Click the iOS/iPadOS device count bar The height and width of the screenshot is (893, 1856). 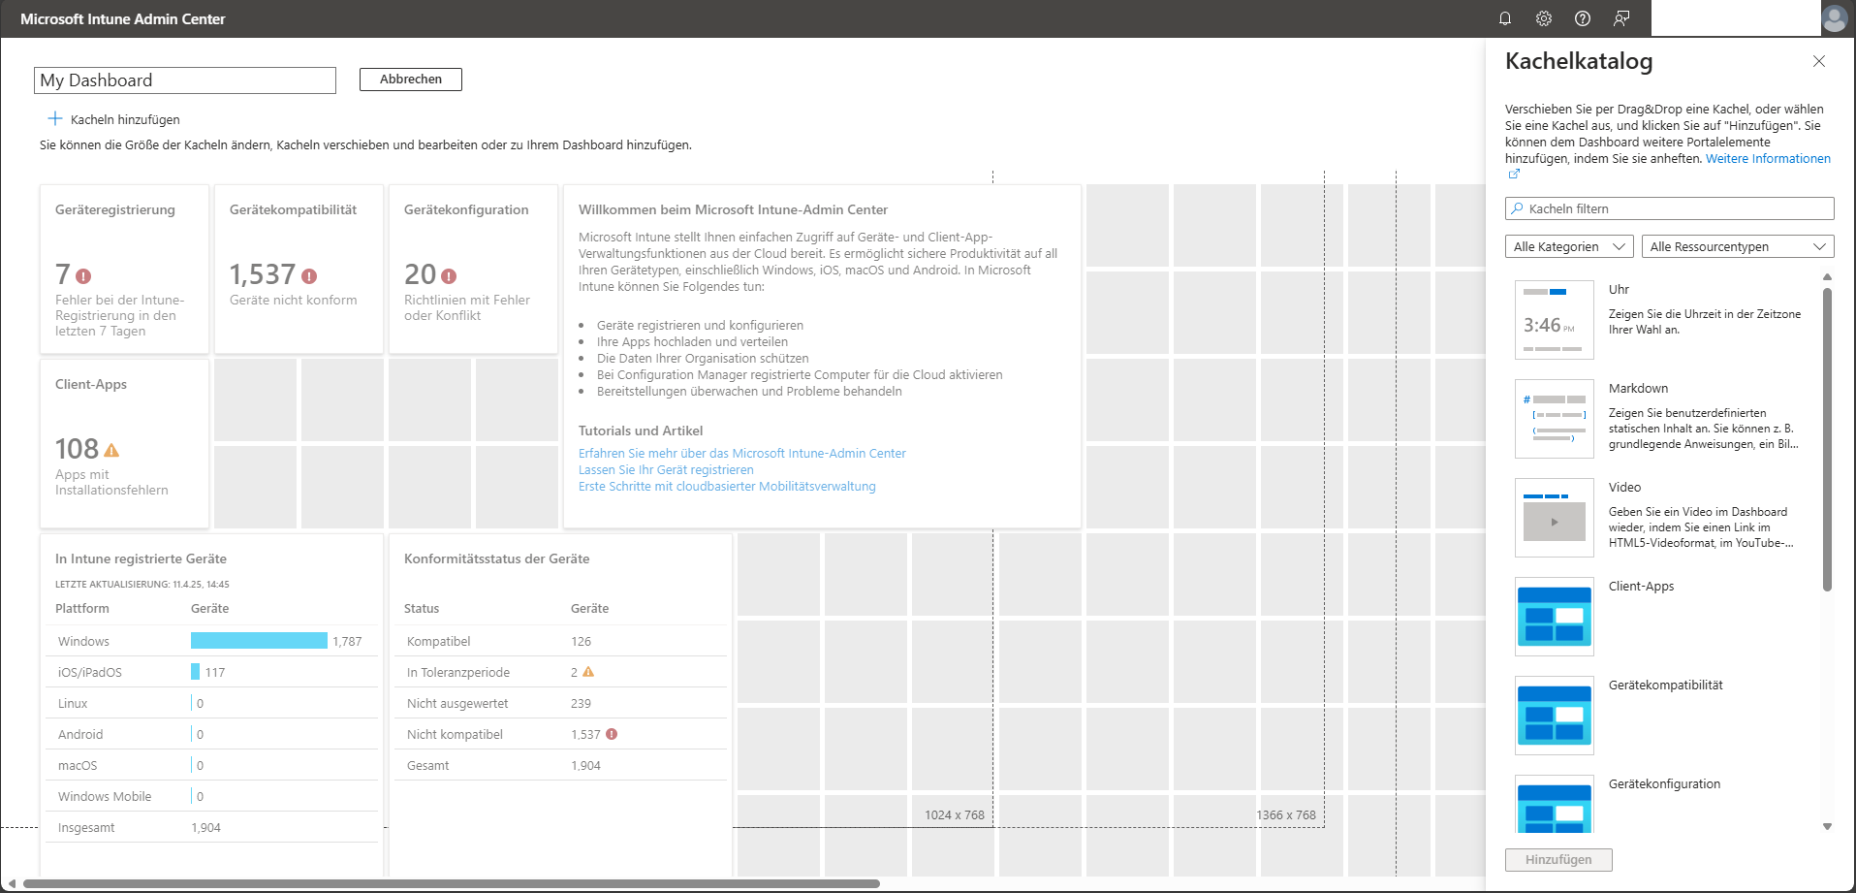195,672
